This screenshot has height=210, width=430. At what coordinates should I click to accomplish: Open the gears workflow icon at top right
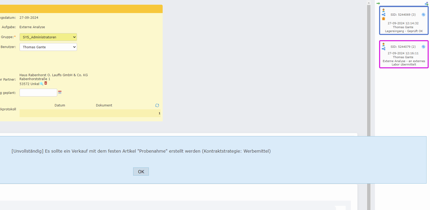[426, 4]
